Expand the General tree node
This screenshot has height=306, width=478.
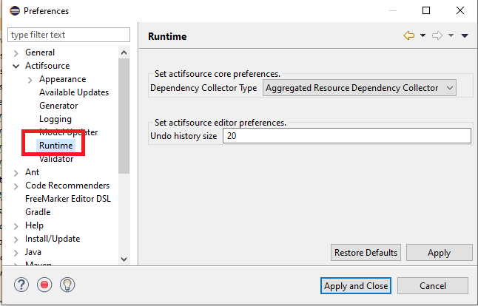coord(16,52)
